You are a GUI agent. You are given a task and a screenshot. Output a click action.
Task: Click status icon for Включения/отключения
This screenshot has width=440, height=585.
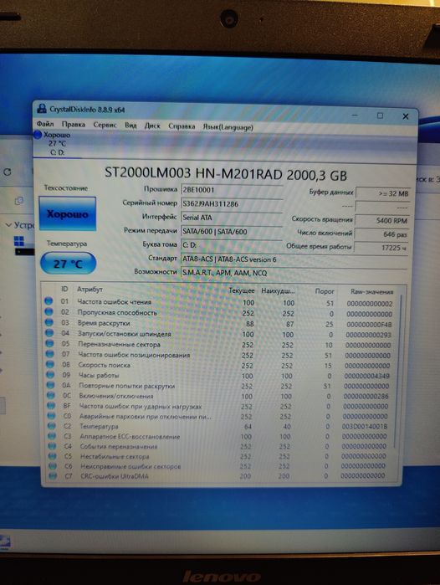(x=51, y=395)
